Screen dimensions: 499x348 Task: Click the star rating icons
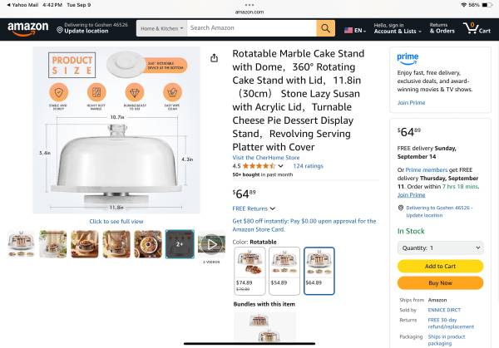pos(259,166)
